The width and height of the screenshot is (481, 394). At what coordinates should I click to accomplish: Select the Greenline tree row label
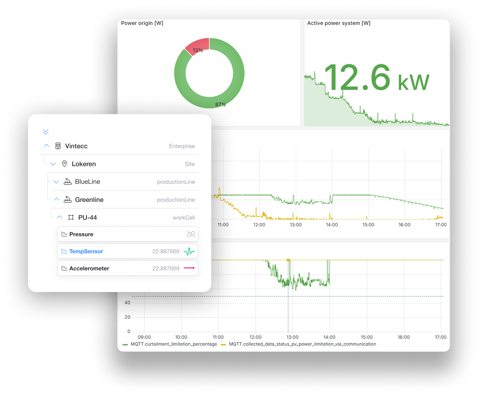click(89, 199)
